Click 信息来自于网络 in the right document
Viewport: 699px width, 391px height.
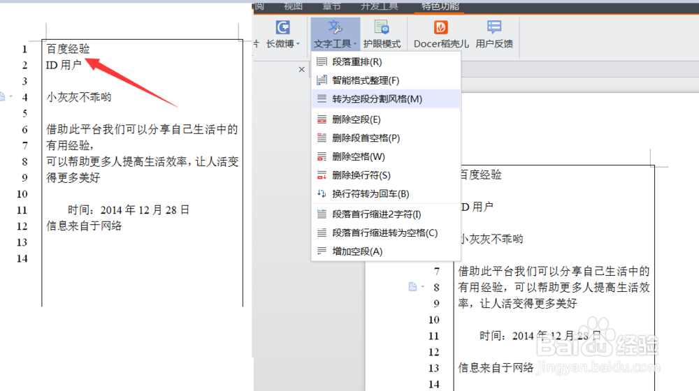click(x=496, y=367)
